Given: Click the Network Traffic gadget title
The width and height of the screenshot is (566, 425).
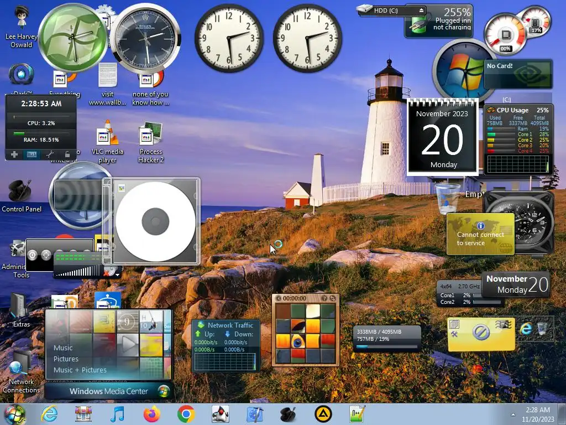Looking at the screenshot, I should 230,325.
